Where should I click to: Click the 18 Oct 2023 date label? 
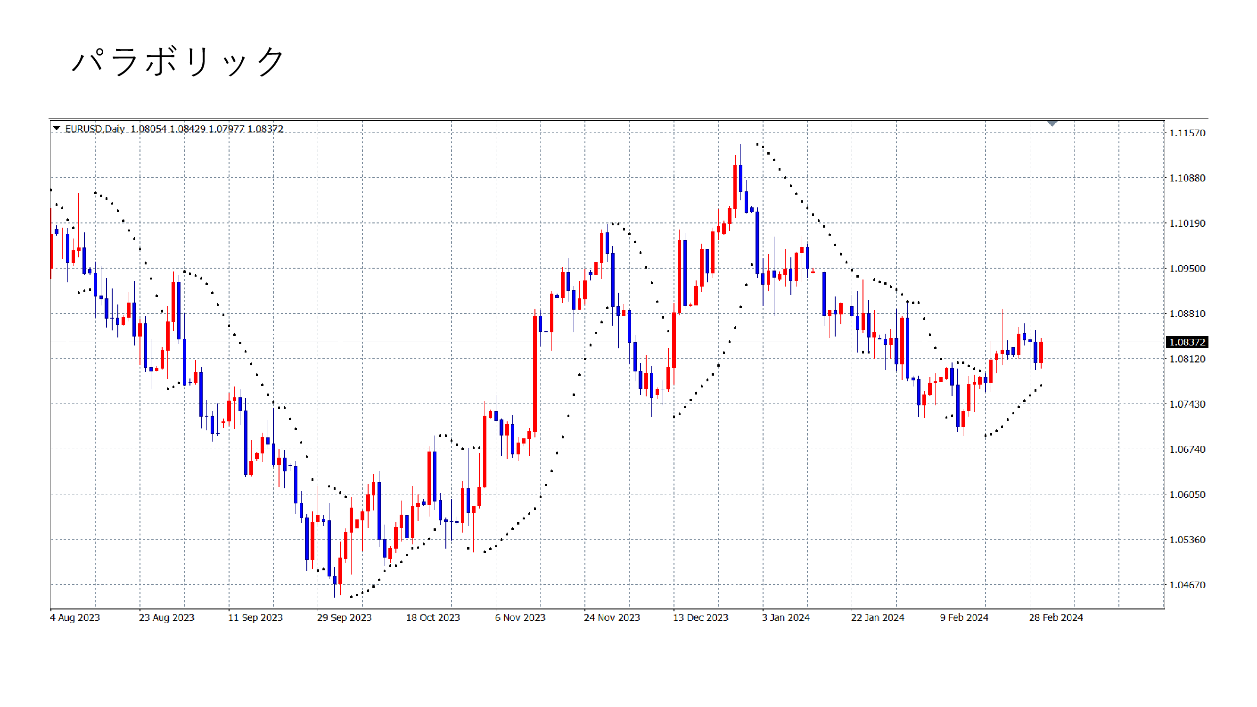pyautogui.click(x=433, y=618)
